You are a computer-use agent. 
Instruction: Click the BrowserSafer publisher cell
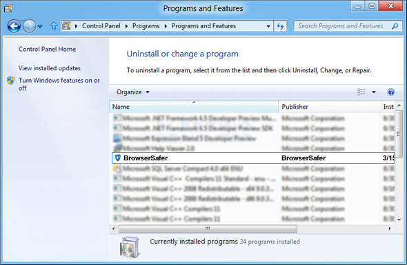click(x=304, y=158)
